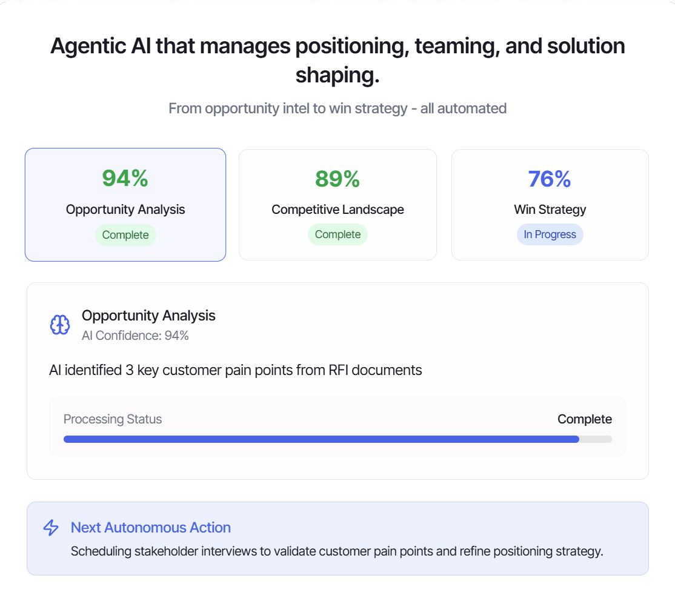Click the Complete text above the progress bar

(585, 419)
